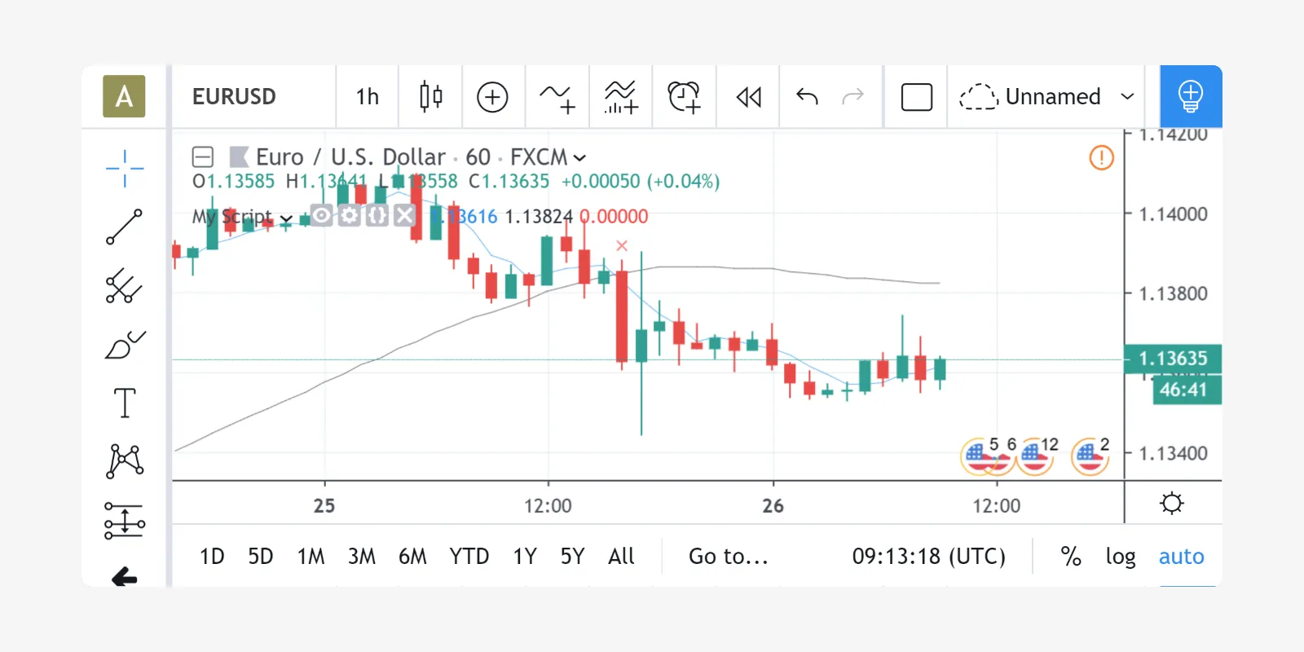Click the 09:13:18 (UTC) timezone selector
The width and height of the screenshot is (1304, 652).
929,557
